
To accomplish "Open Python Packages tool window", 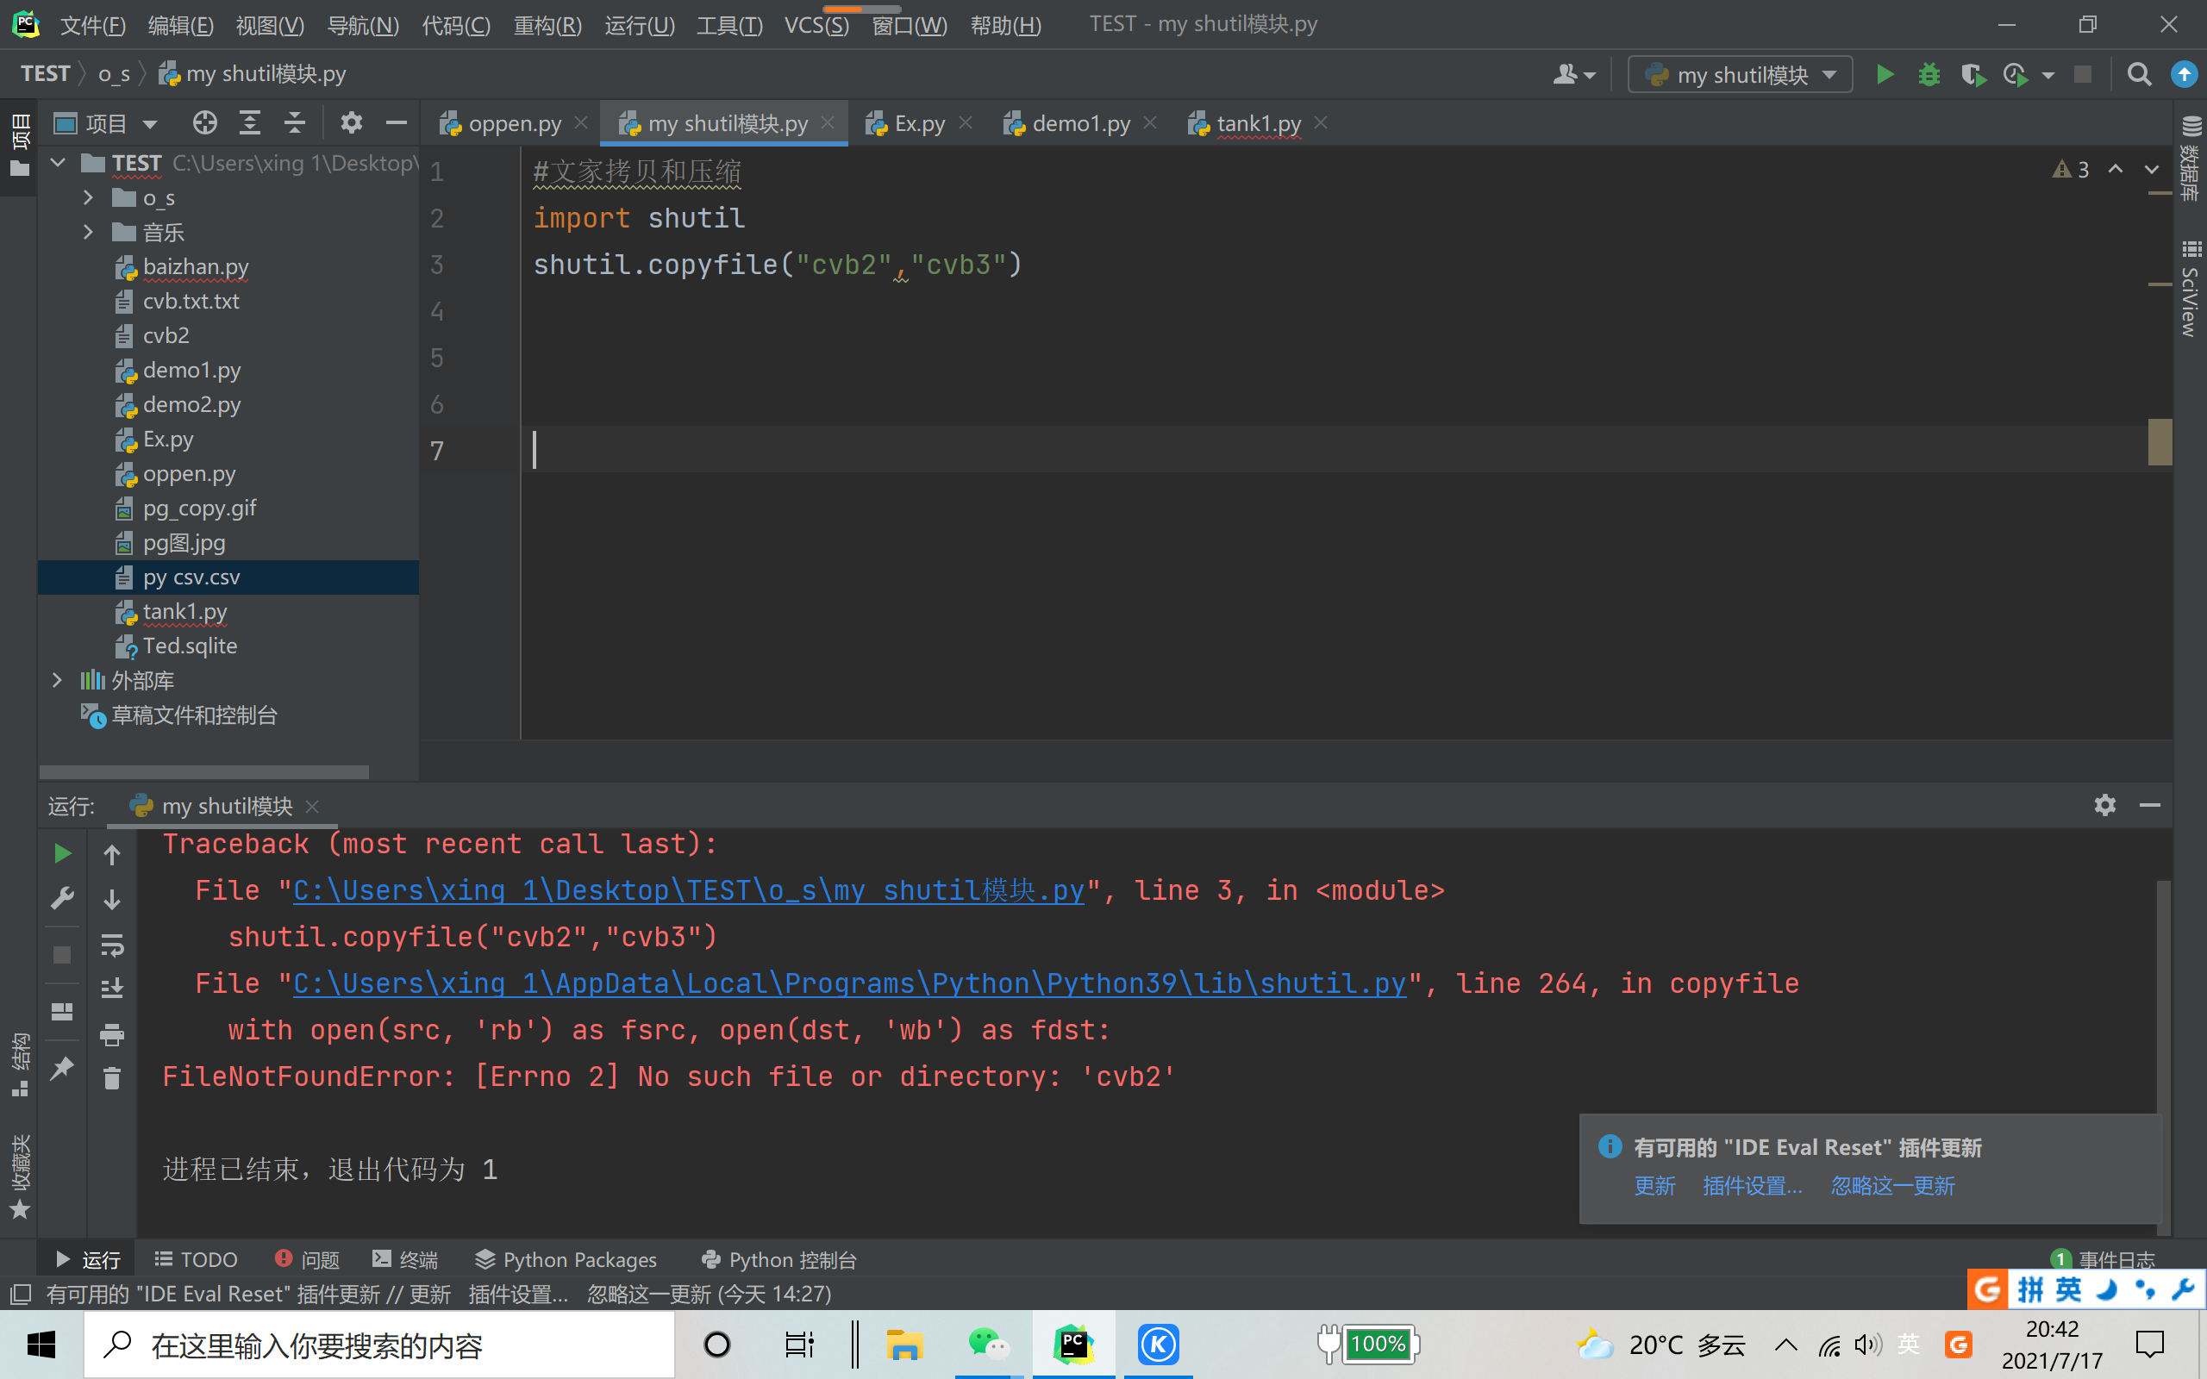I will 566,1259.
